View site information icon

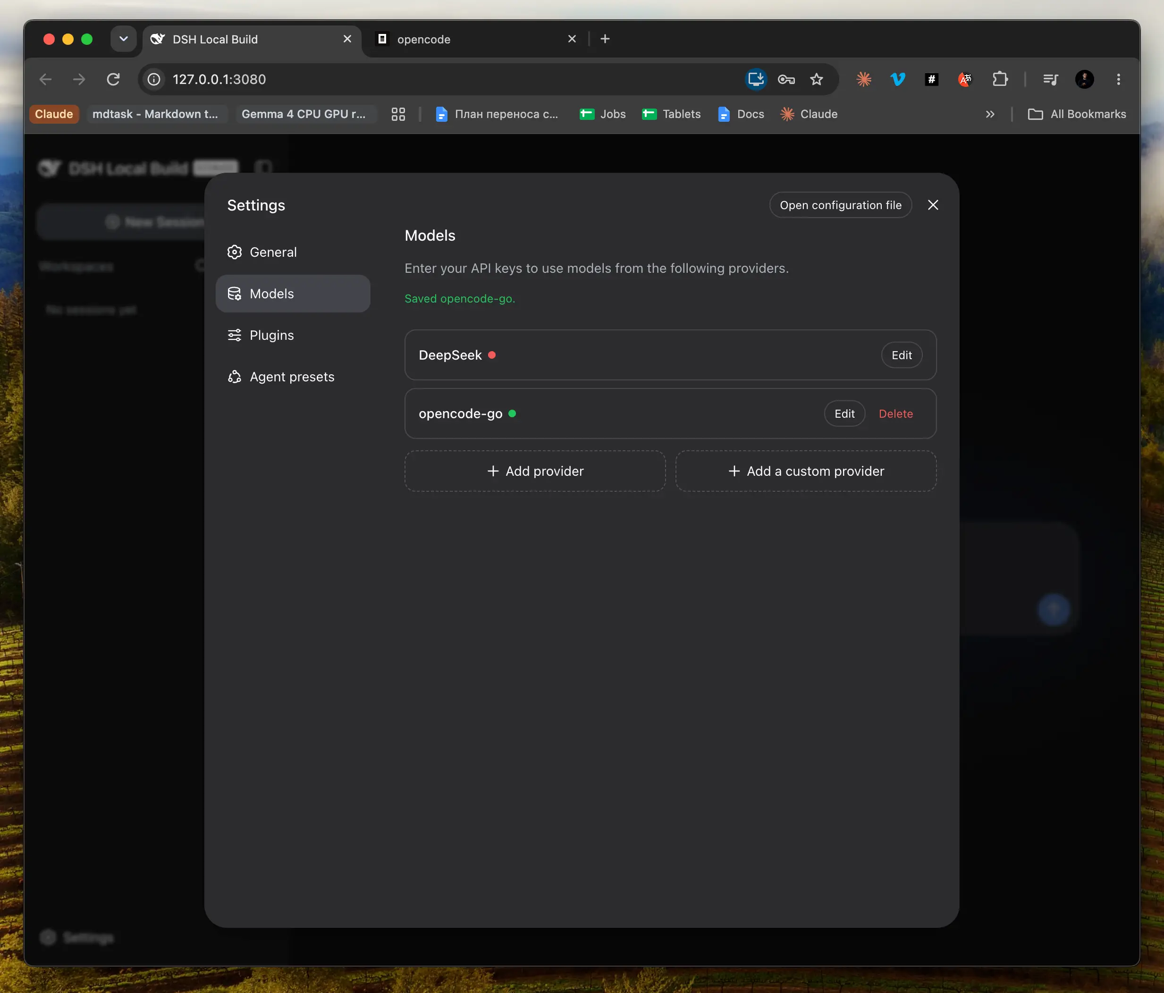(x=154, y=79)
